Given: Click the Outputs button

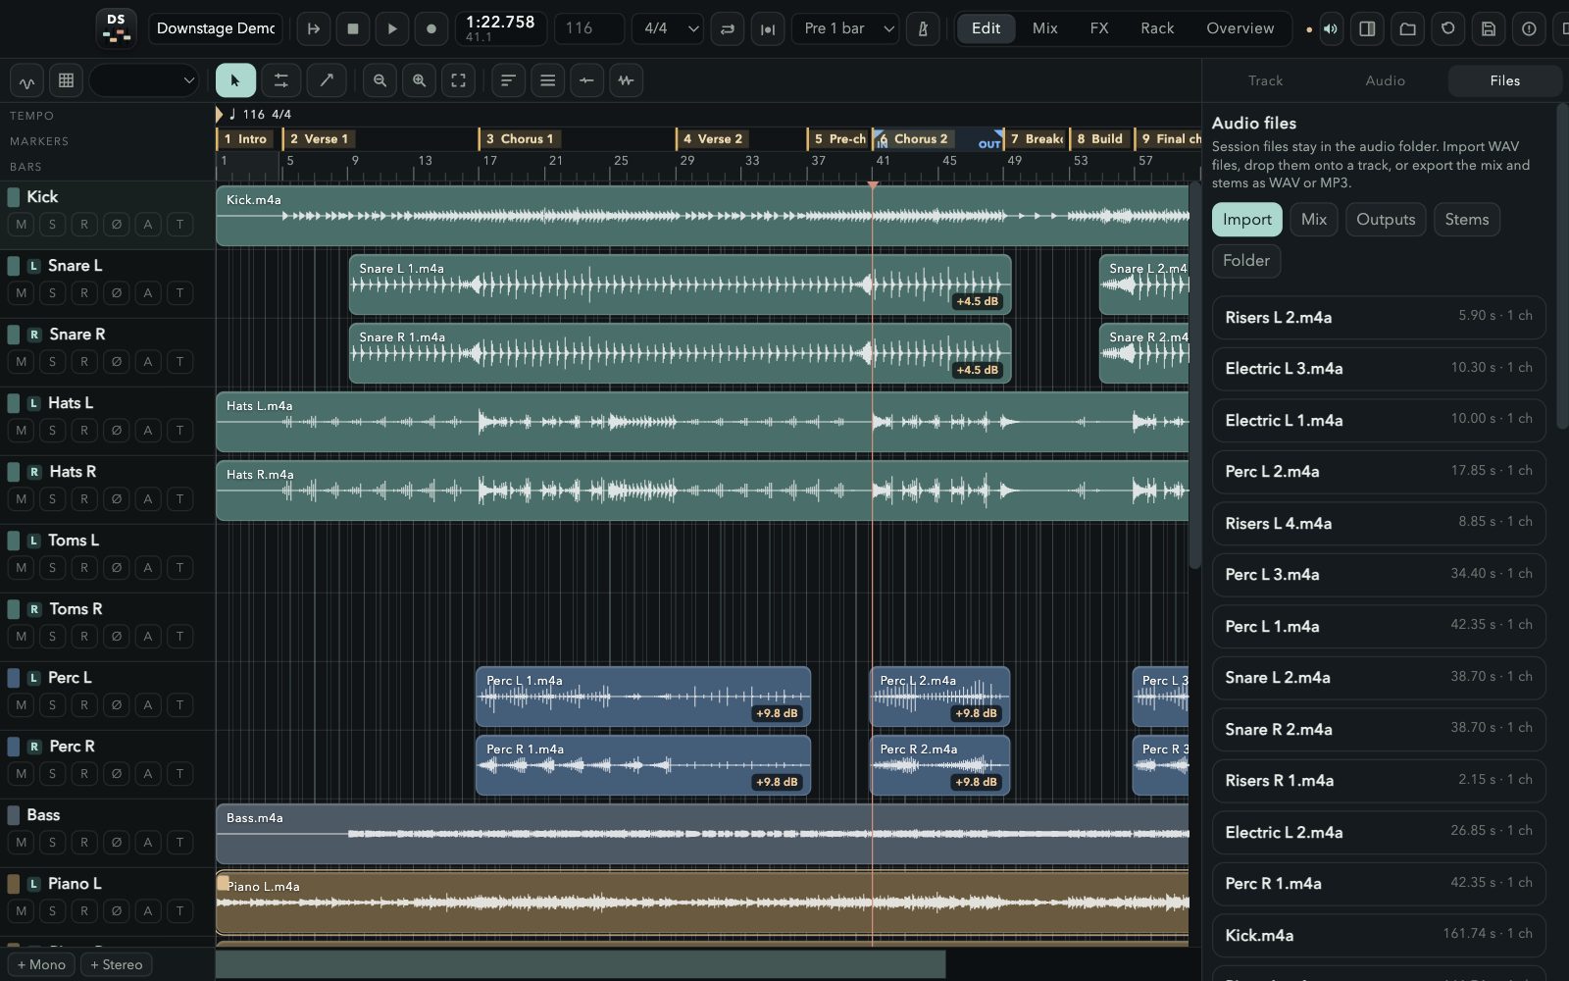Looking at the screenshot, I should (x=1386, y=220).
